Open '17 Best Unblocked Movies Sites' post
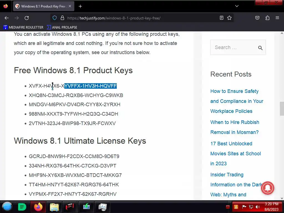The width and height of the screenshot is (284, 213). 235,154
